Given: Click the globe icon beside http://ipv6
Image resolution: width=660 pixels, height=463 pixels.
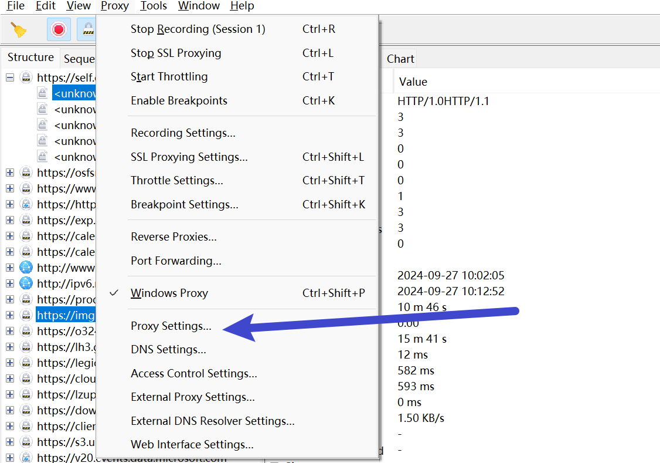Looking at the screenshot, I should [26, 283].
